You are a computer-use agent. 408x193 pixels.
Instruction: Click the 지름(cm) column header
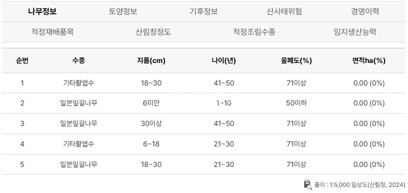[x=151, y=61]
